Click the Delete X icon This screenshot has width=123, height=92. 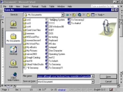[84, 15]
